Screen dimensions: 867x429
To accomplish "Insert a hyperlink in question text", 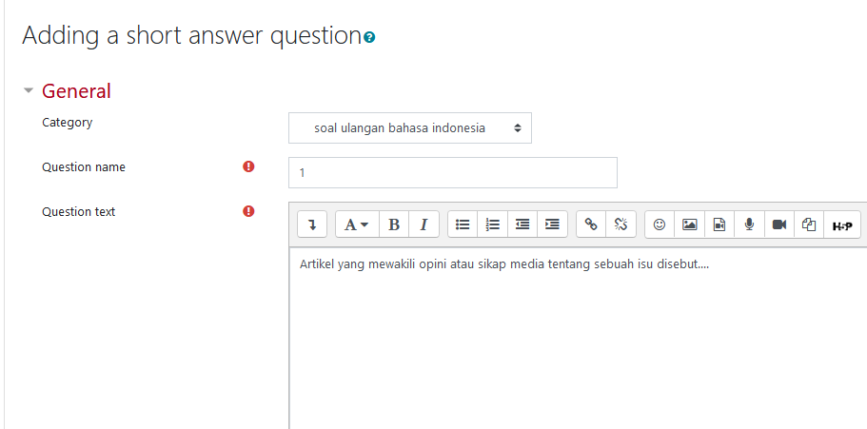I will tap(591, 224).
